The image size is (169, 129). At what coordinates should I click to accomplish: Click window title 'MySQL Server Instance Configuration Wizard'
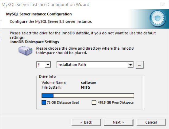tap(45, 5)
